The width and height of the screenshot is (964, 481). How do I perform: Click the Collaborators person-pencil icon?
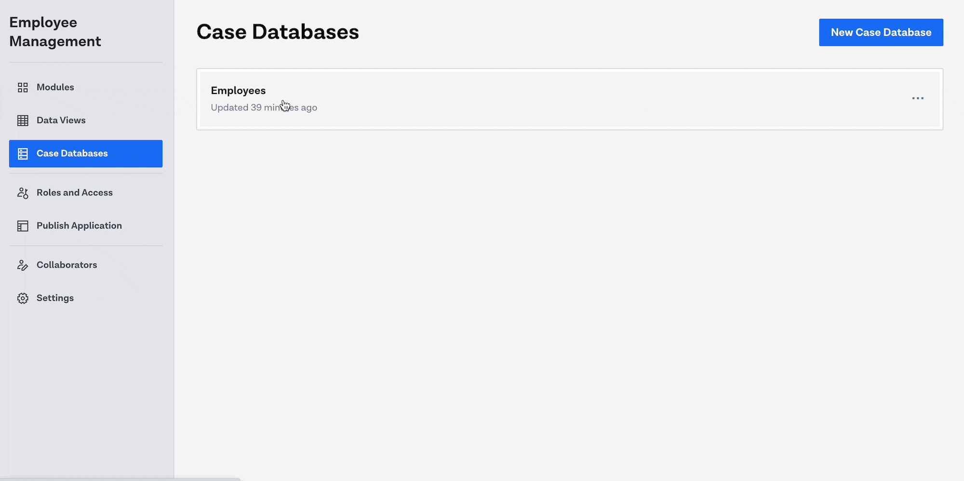23,265
